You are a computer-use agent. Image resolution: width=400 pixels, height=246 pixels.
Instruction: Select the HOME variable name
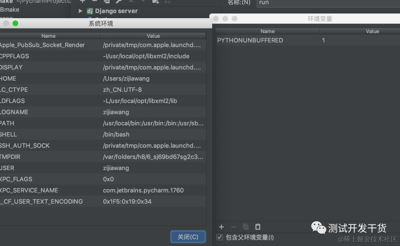(x=8, y=78)
